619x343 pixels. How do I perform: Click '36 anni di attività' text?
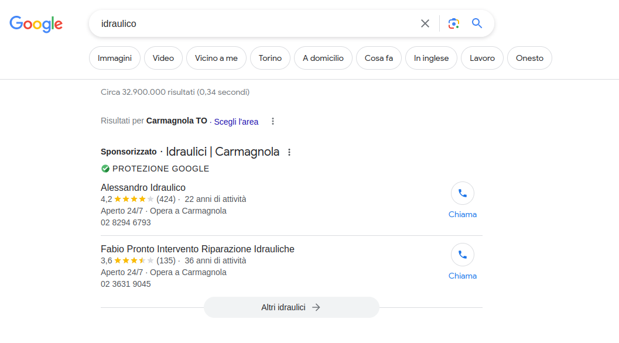(x=215, y=260)
